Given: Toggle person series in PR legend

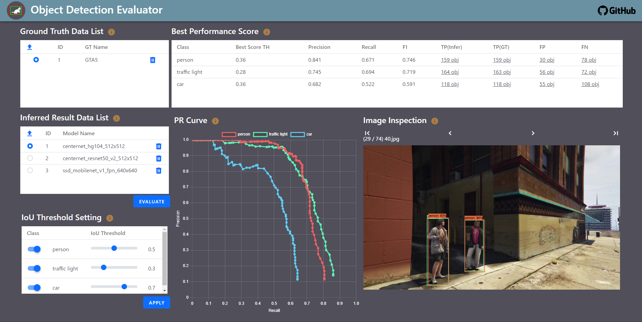Looking at the screenshot, I should click(x=236, y=134).
